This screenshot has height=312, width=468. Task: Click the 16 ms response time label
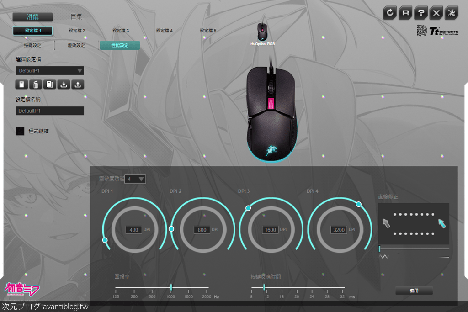pos(282,297)
